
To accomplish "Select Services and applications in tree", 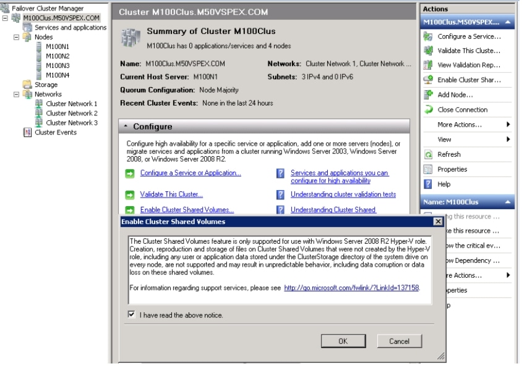I will click(x=71, y=27).
